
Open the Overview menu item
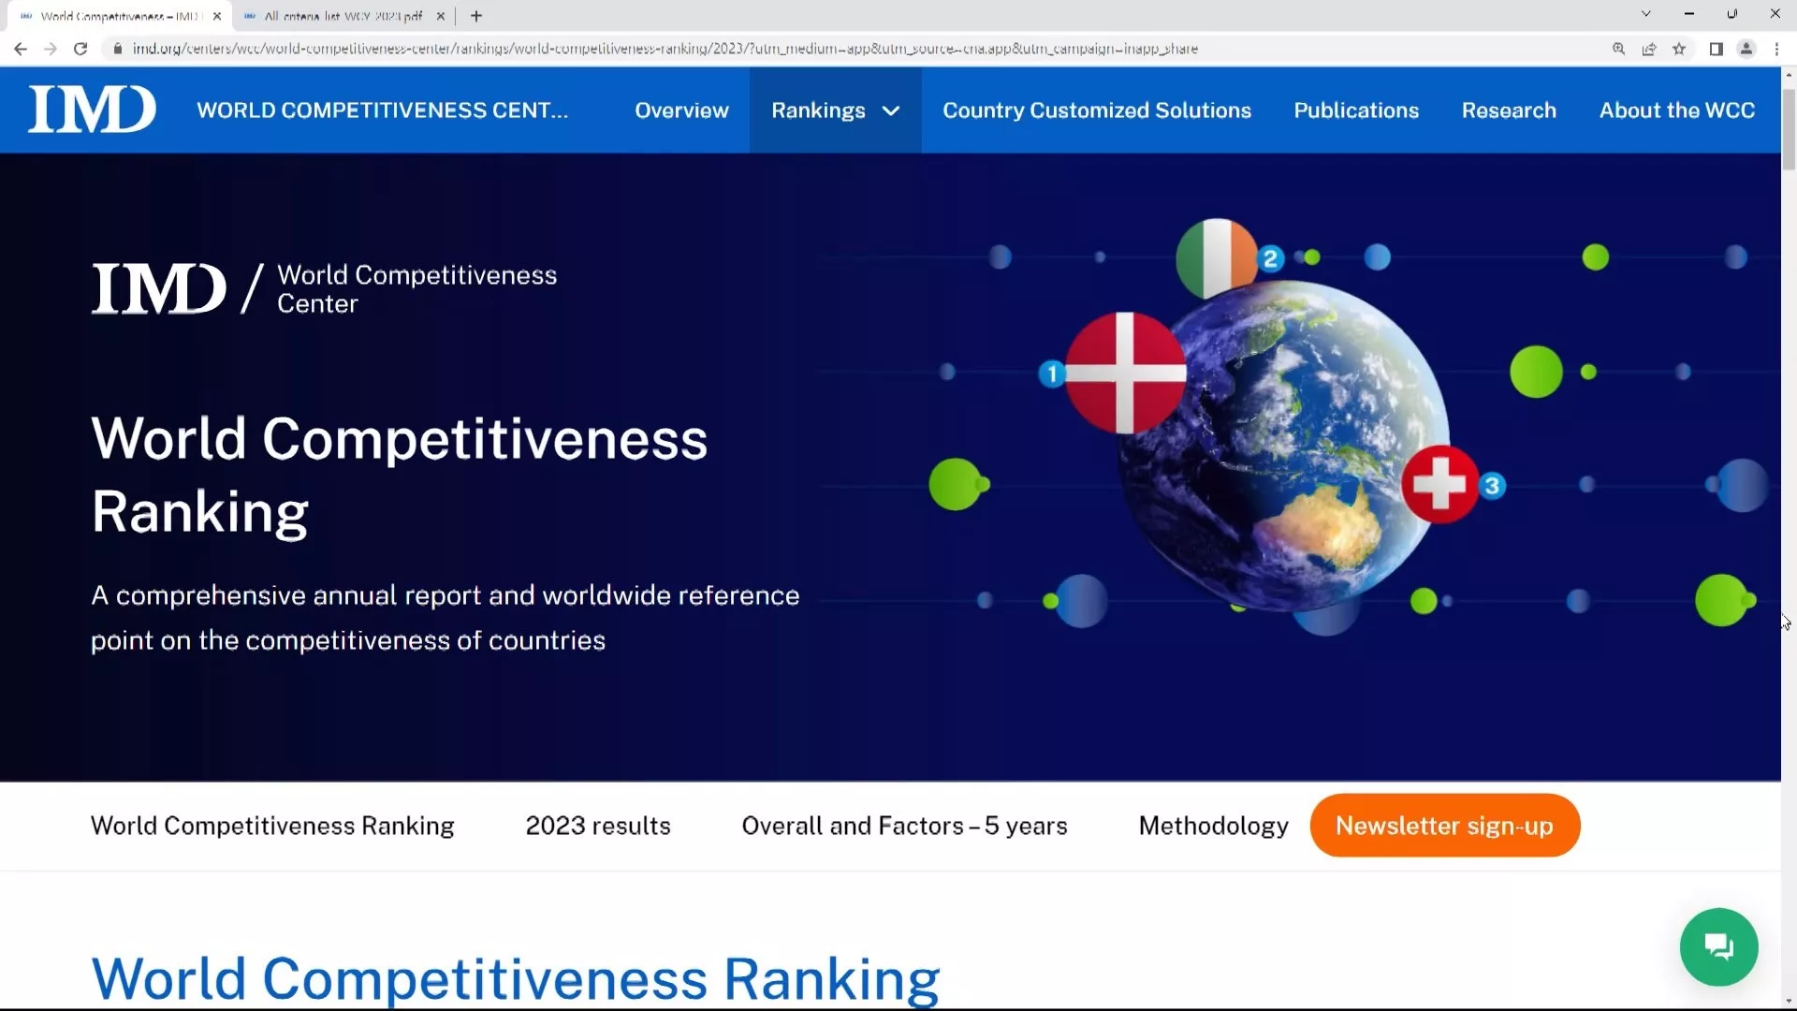coord(681,110)
